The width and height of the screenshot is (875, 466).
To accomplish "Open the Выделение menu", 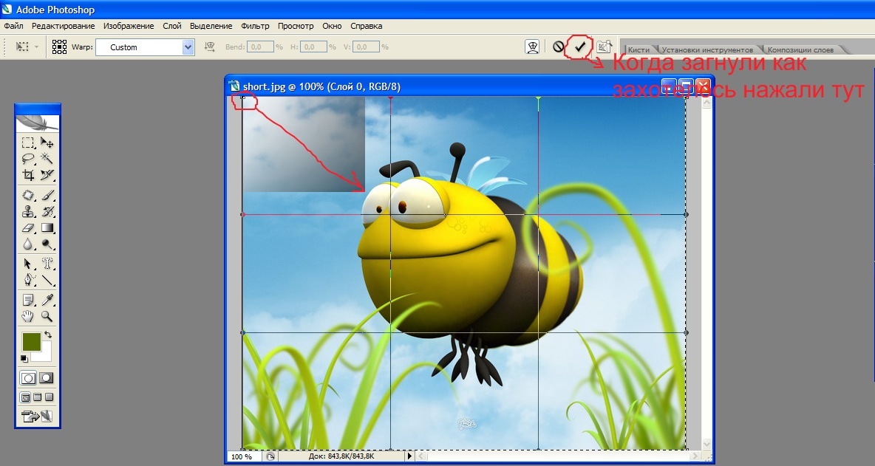I will click(x=211, y=26).
